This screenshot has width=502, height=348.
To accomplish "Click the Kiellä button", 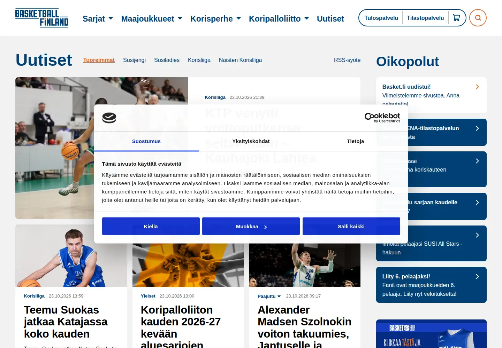I will pyautogui.click(x=151, y=226).
